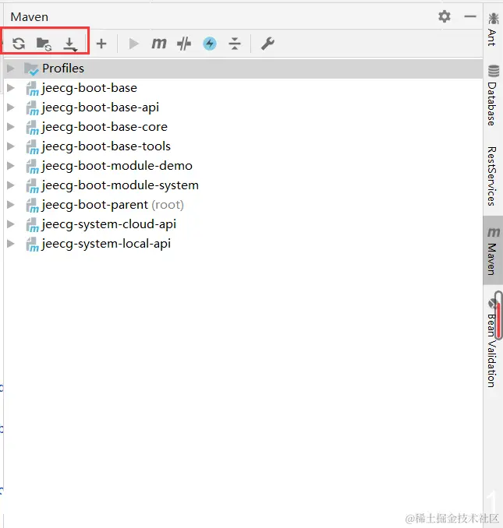This screenshot has width=503, height=528.
Task: Open Maven settings wrench icon
Action: [x=268, y=44]
